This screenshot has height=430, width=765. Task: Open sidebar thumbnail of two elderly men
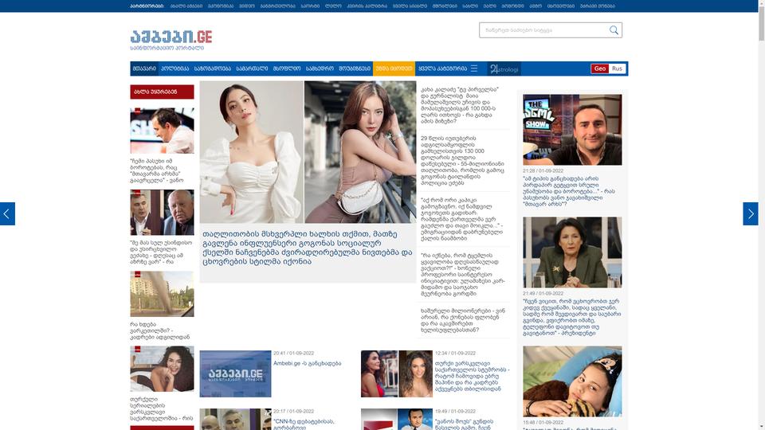[x=162, y=213]
